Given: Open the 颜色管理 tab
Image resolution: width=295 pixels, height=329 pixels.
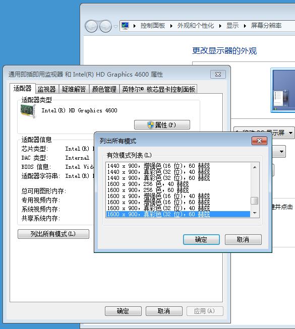Looking at the screenshot, I should click(104, 89).
